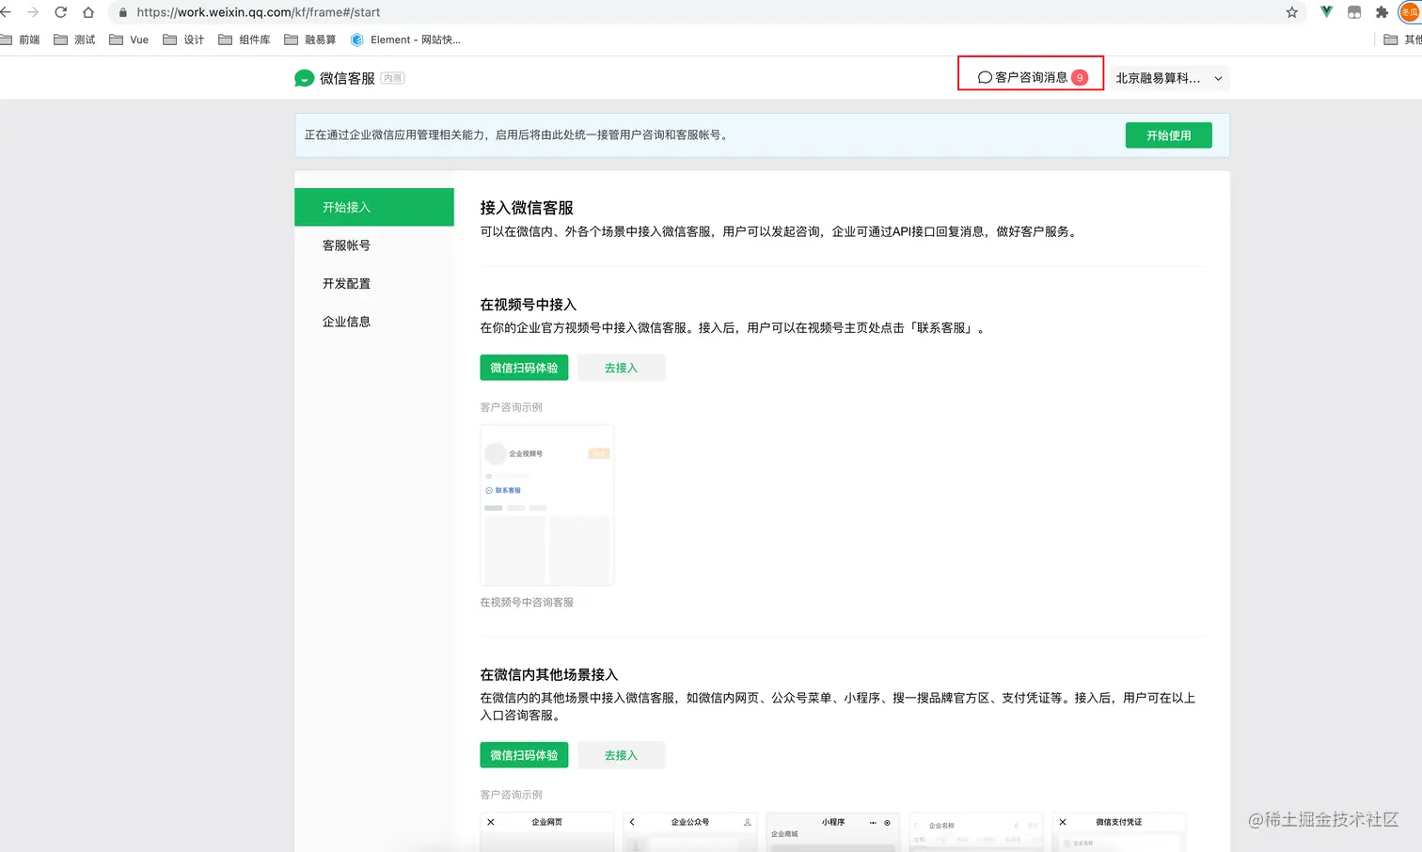This screenshot has height=852, width=1422.
Task: Open the 设计 bookmarks folder
Action: [183, 39]
